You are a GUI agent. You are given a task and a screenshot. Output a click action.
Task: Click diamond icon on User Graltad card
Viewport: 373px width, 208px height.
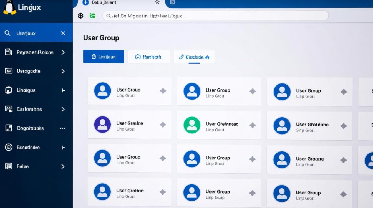pyautogui.click(x=163, y=192)
